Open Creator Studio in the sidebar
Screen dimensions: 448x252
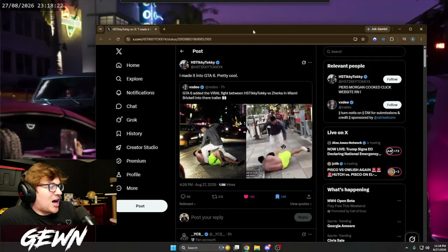coord(137,147)
